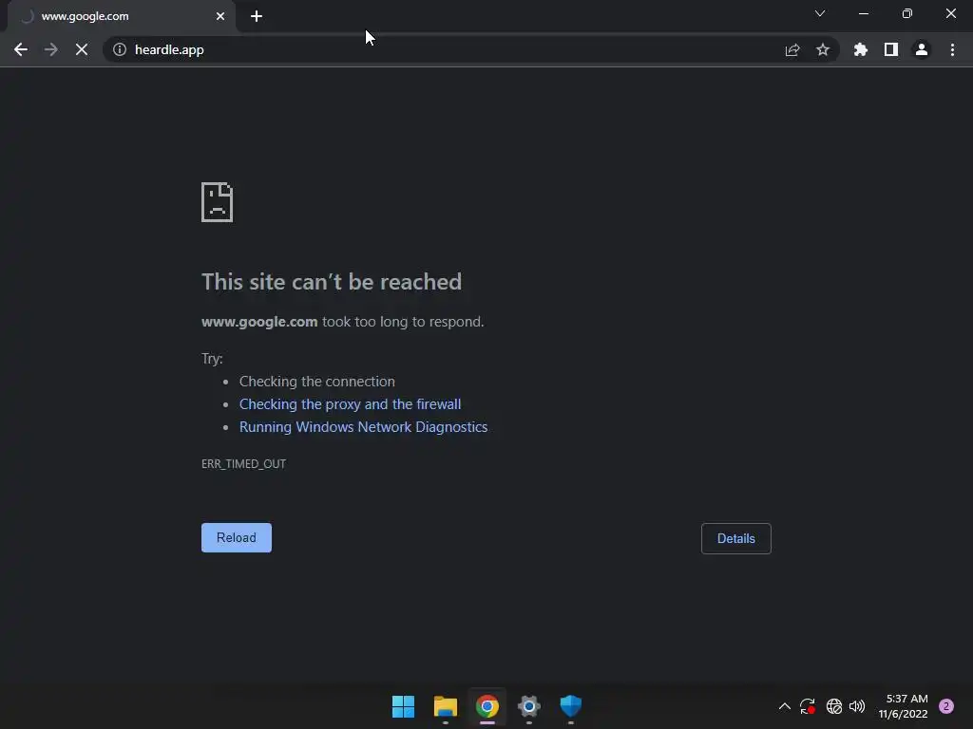This screenshot has height=729, width=973.
Task: Go back to the previous page
Action: pyautogui.click(x=21, y=49)
